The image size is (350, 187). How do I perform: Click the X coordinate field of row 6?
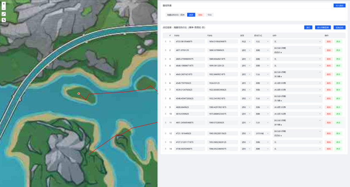(x=190, y=83)
